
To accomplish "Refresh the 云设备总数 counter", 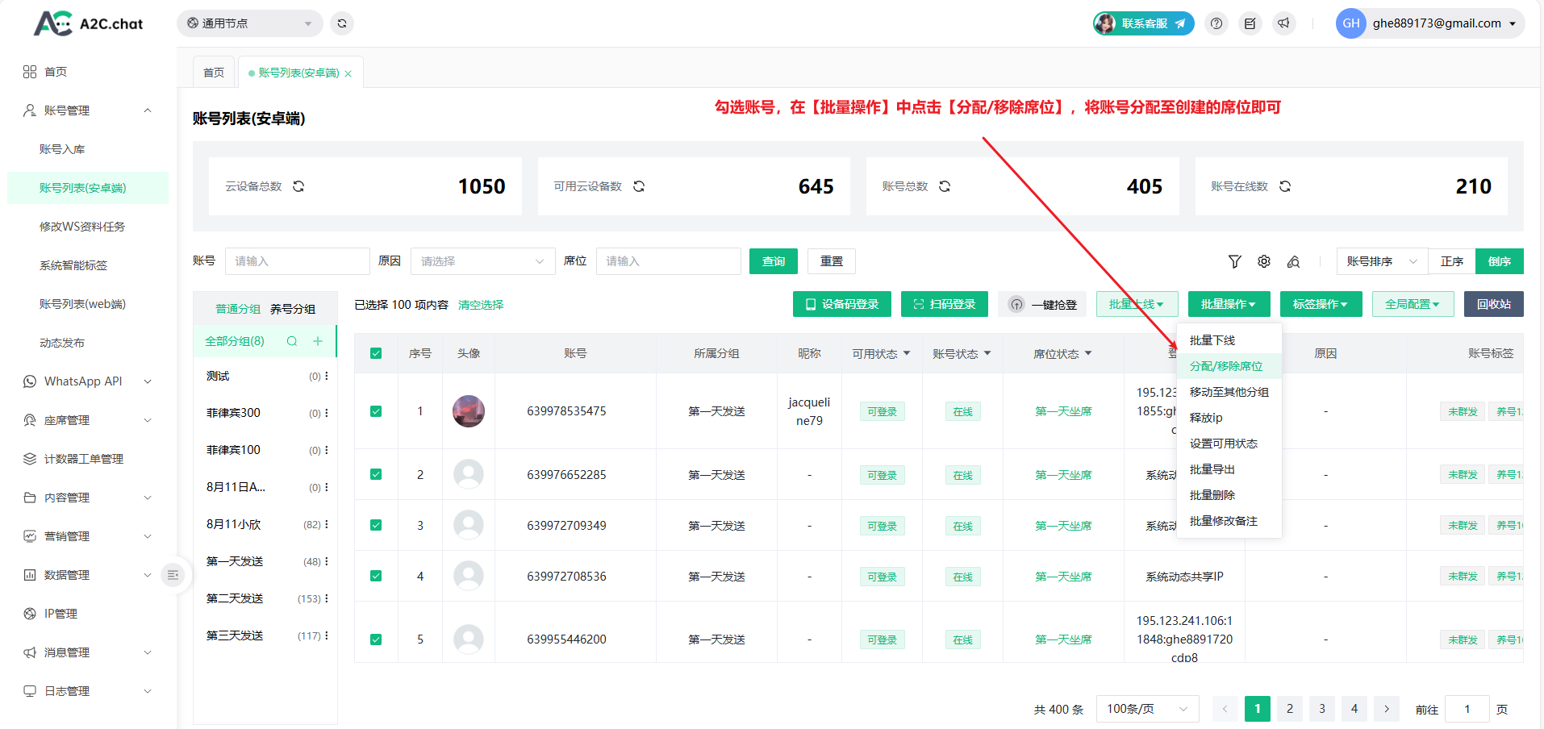I will pos(298,186).
